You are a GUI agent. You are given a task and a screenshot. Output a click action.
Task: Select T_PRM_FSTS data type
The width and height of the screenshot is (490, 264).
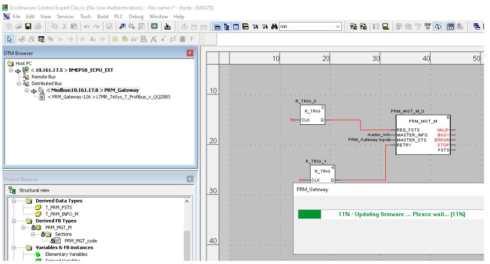58,207
